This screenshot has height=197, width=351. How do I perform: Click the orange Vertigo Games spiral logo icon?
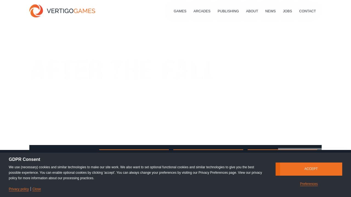(x=36, y=11)
